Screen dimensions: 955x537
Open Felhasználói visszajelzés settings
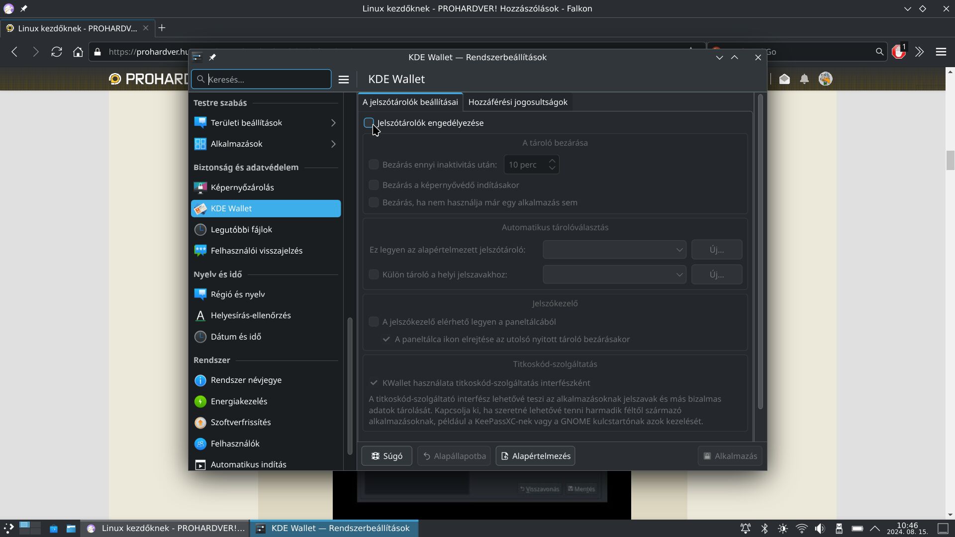click(x=266, y=251)
